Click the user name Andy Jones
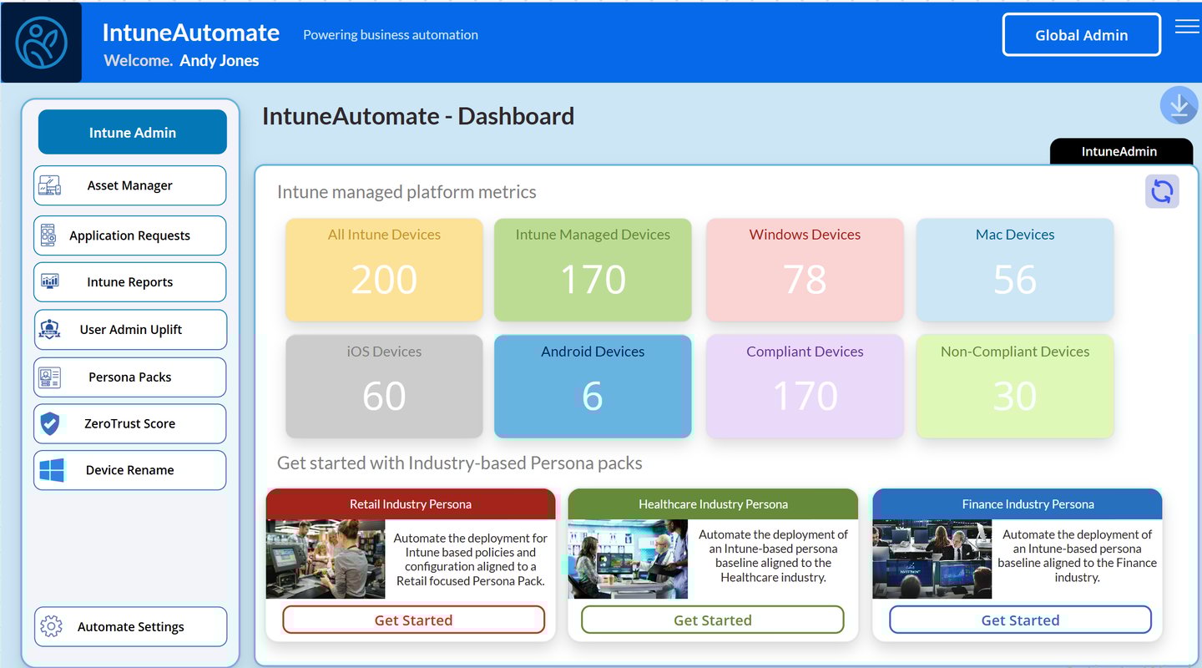Viewport: 1202px width, 668px height. (220, 60)
